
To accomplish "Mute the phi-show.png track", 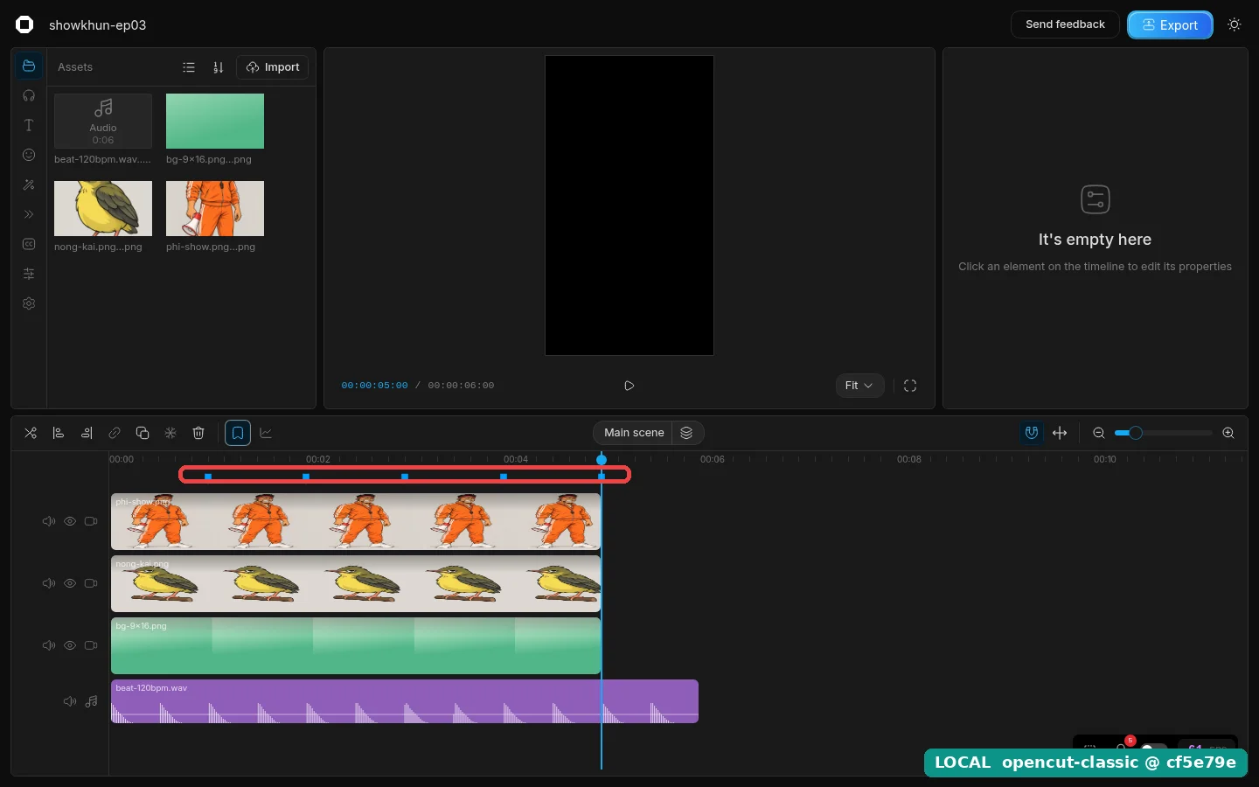I will pos(49,521).
